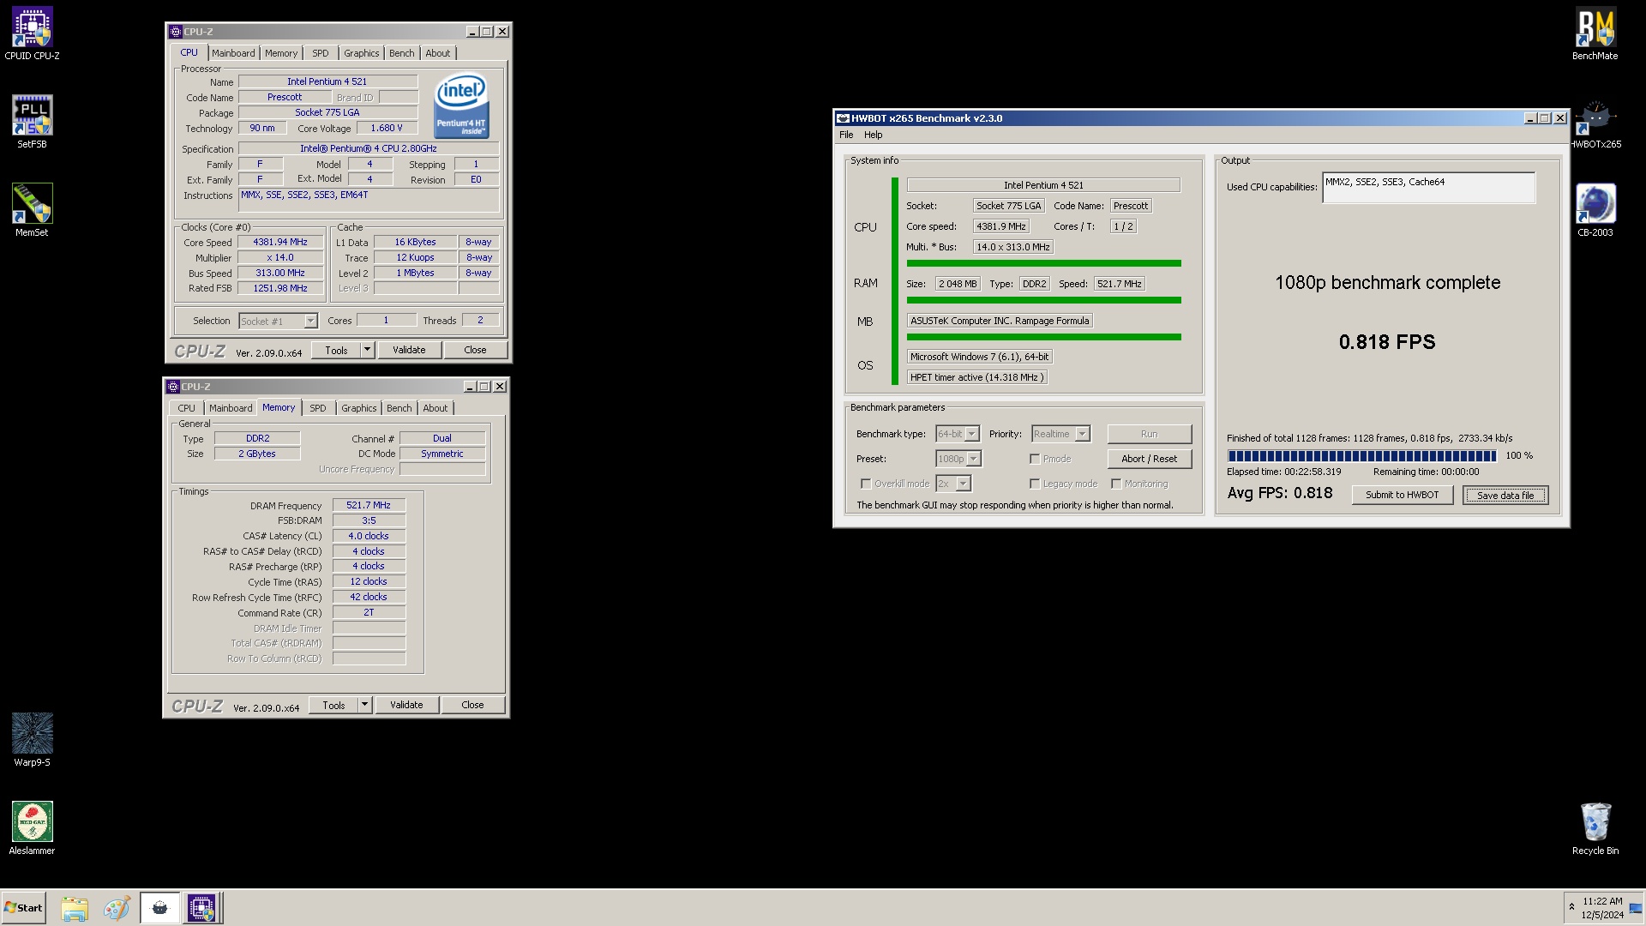Viewport: 1646px width, 926px height.
Task: Open the Overkill 2x multiplier dropdown
Action: click(x=953, y=484)
